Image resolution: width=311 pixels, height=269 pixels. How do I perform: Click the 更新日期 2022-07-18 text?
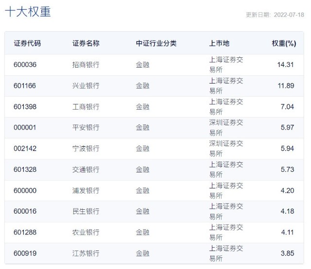tap(275, 15)
